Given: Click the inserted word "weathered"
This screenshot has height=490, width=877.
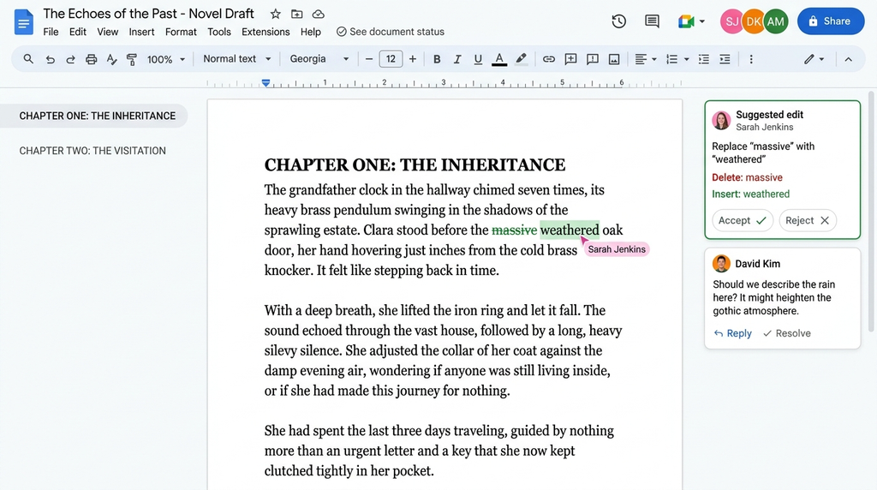Looking at the screenshot, I should tap(570, 230).
